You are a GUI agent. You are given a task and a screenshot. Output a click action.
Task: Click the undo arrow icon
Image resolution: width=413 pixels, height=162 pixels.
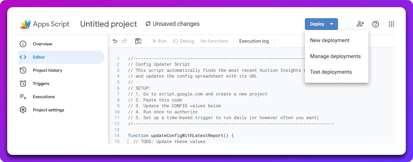click(x=115, y=41)
